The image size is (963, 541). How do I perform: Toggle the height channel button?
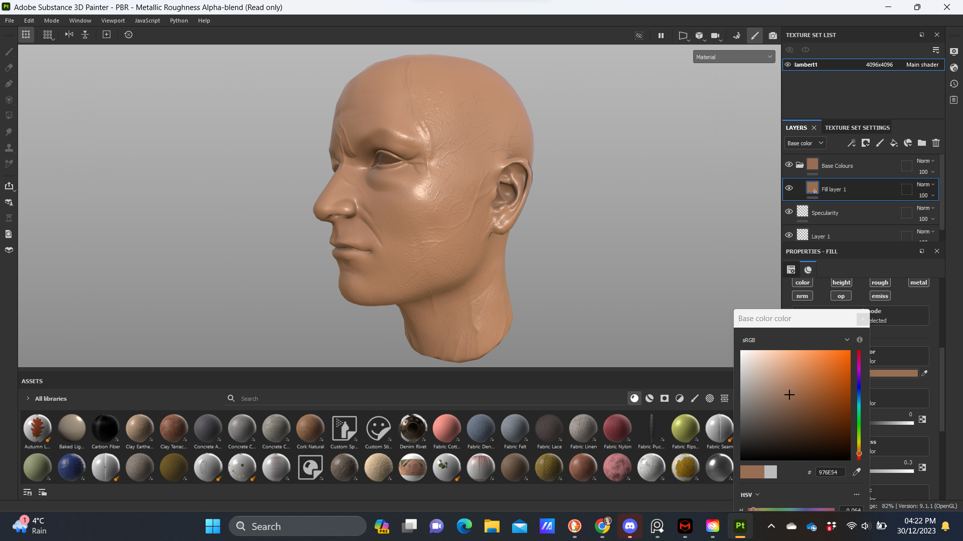pyautogui.click(x=841, y=283)
